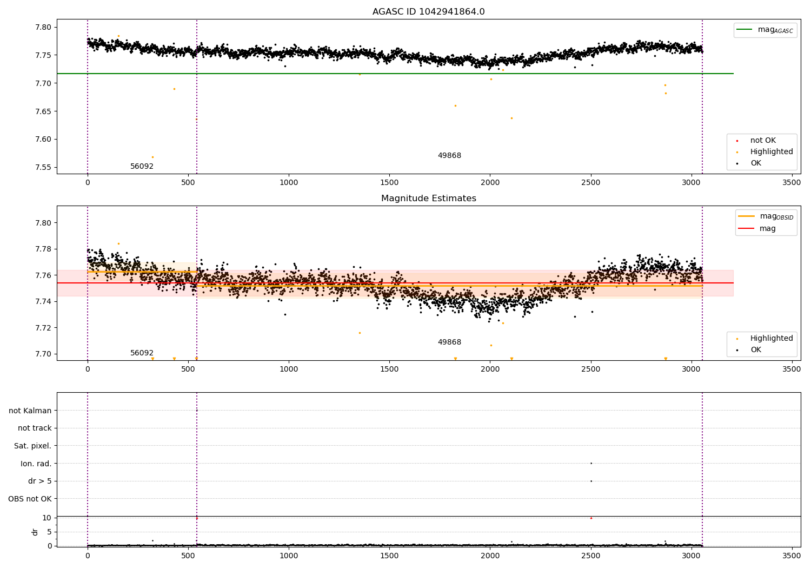Click the 2500 x-tick under Magnitude Estimates plot
Viewport: 811px width, 568px height.
pos(590,369)
